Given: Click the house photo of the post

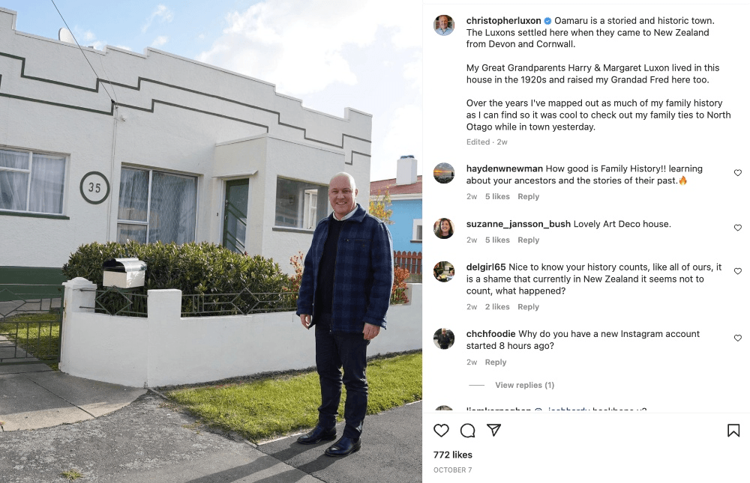Looking at the screenshot, I should click(211, 242).
